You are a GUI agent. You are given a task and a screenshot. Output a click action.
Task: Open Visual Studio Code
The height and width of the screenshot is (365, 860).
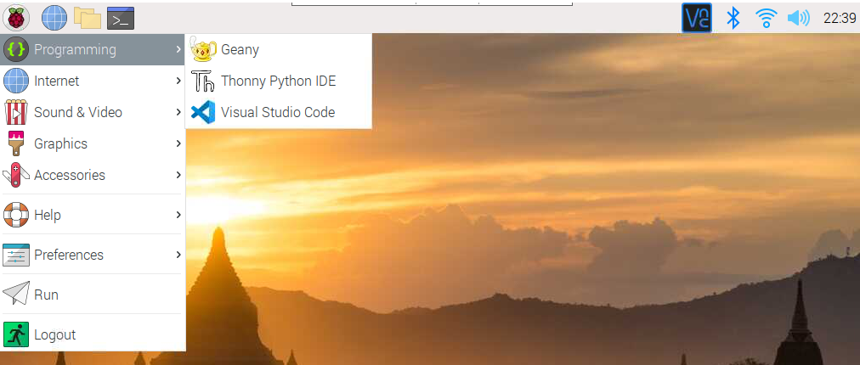[279, 112]
